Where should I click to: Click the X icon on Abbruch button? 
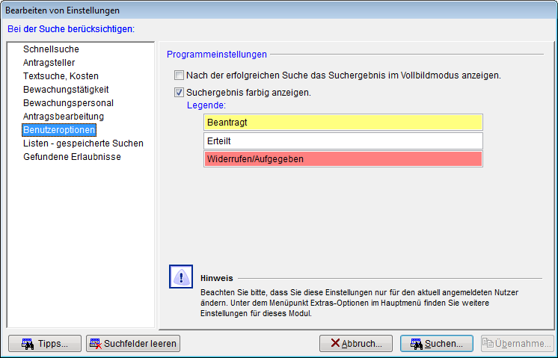334,344
